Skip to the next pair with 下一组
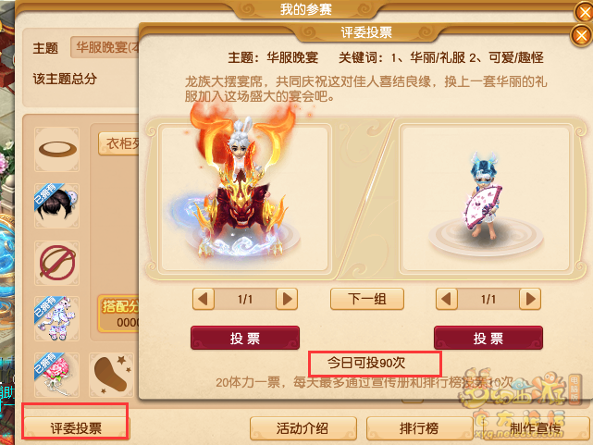Image resolution: width=593 pixels, height=445 pixels. click(367, 299)
